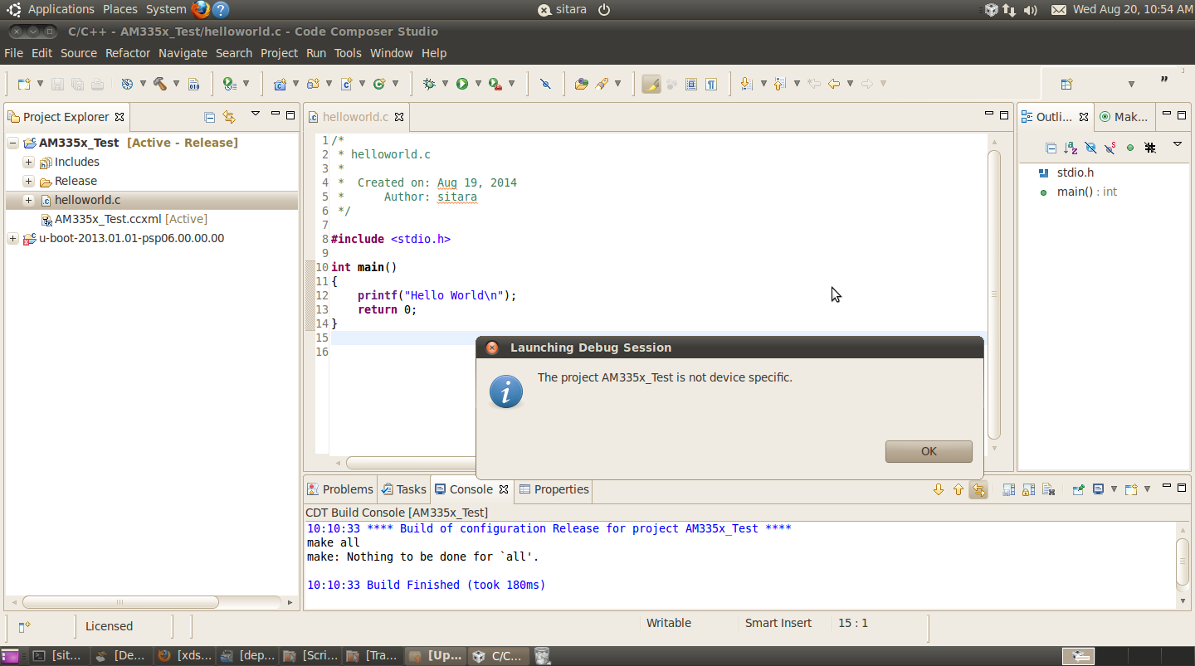Click the green Run button icon
1195x666 pixels.
[462, 84]
